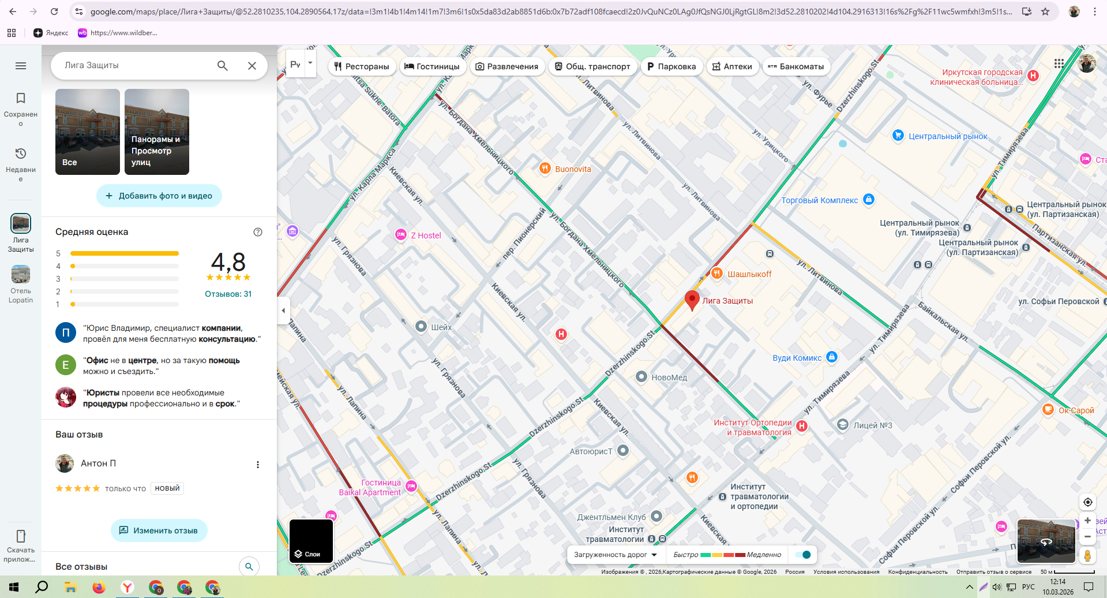
Task: Open the input language dropdown arrow
Action: pyautogui.click(x=310, y=62)
